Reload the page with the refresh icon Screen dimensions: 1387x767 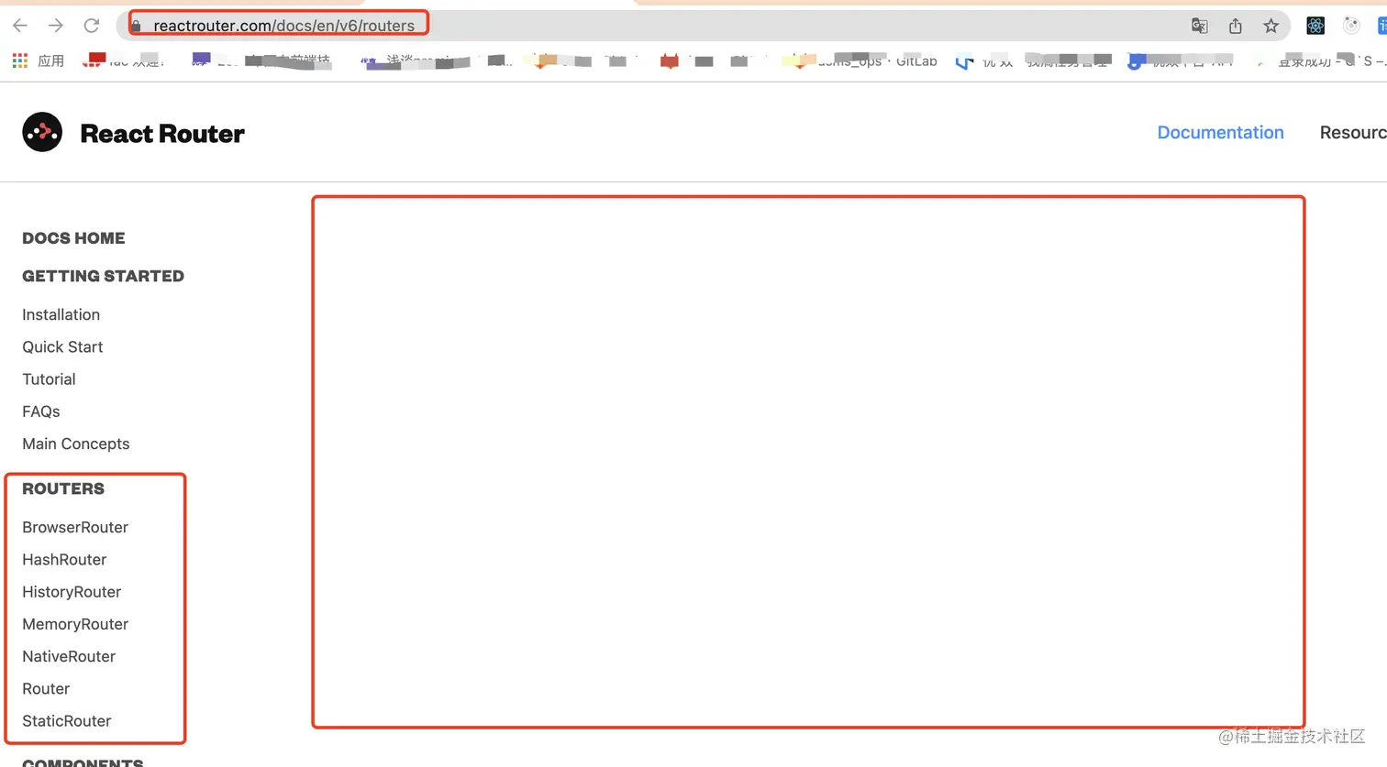tap(92, 26)
